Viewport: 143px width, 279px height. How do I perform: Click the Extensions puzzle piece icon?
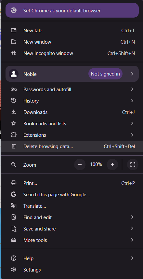14,135
